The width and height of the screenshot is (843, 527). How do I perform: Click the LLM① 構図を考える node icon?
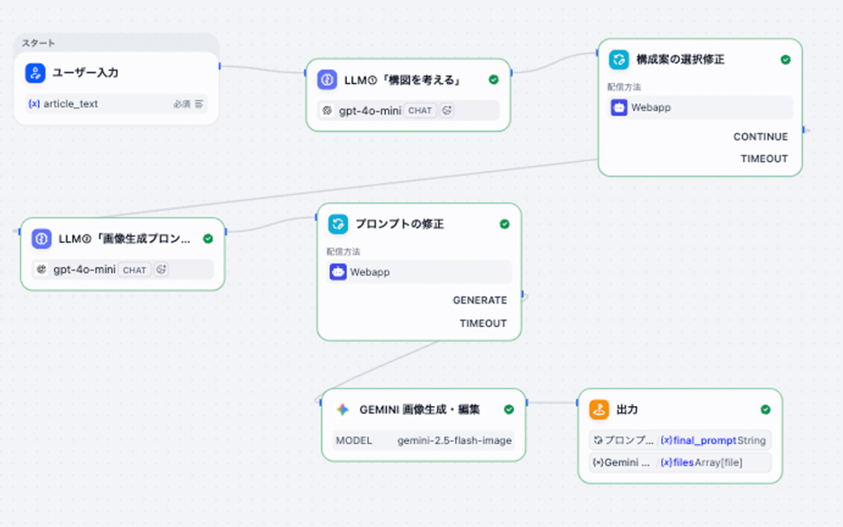pos(327,80)
